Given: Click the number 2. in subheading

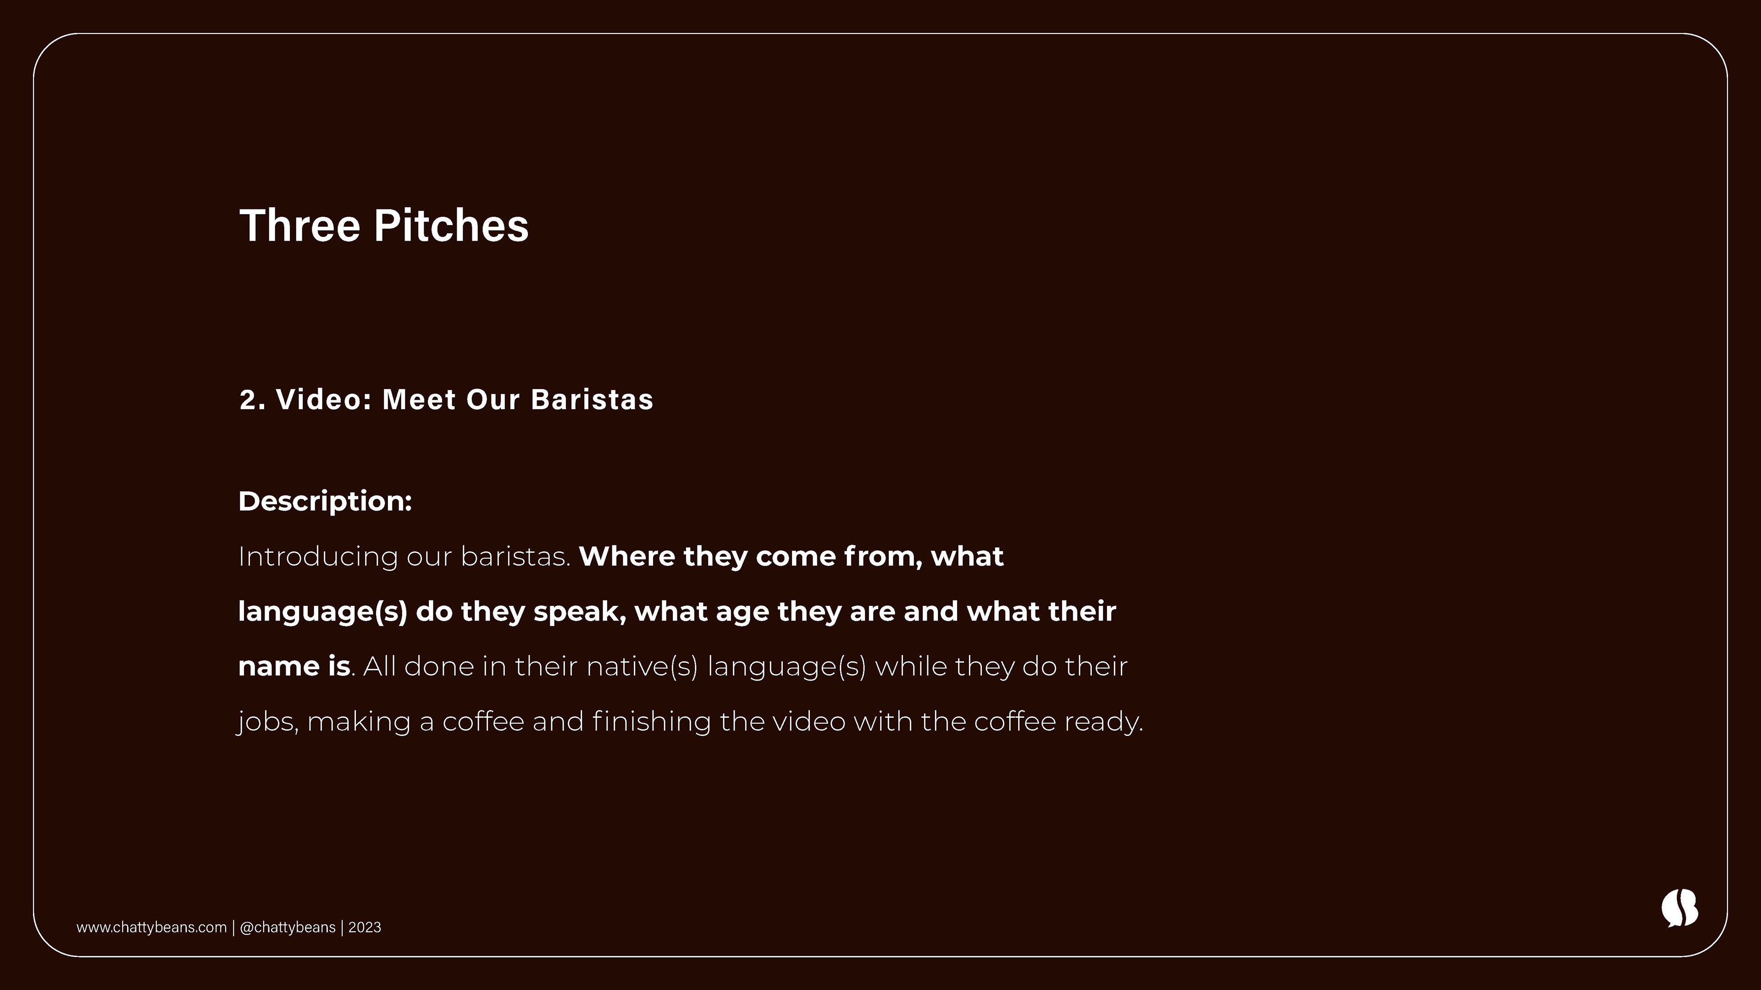Looking at the screenshot, I should click(x=252, y=400).
